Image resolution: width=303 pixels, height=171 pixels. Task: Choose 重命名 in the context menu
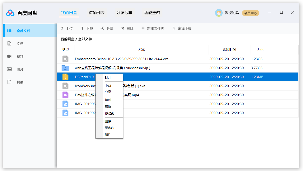(109, 128)
